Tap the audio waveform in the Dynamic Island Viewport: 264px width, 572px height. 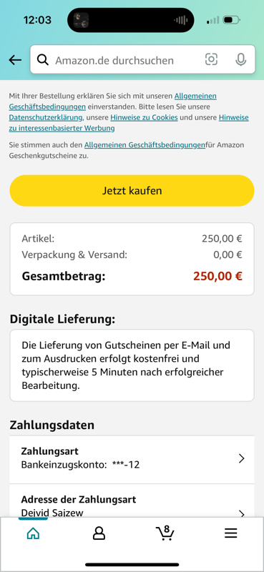181,20
